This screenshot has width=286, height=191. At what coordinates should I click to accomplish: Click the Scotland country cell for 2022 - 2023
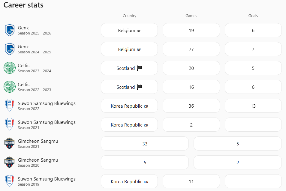tap(129, 87)
